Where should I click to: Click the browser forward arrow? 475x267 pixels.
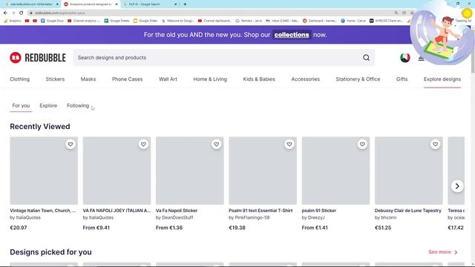click(13, 13)
